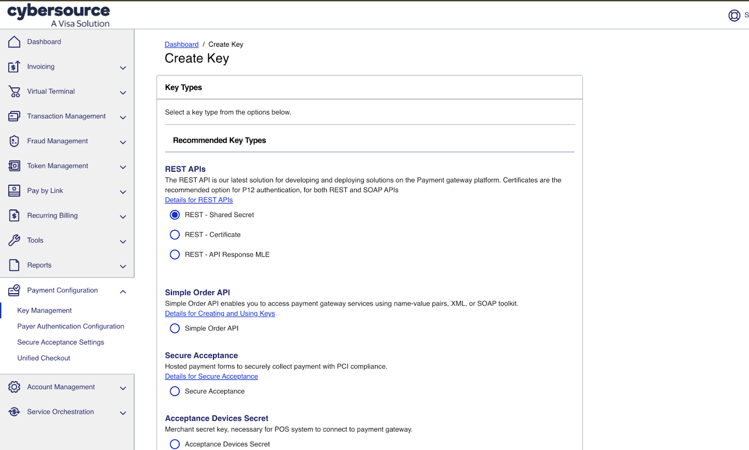This screenshot has height=450, width=749.
Task: Expand the Transaction Management menu chevron
Action: click(123, 117)
